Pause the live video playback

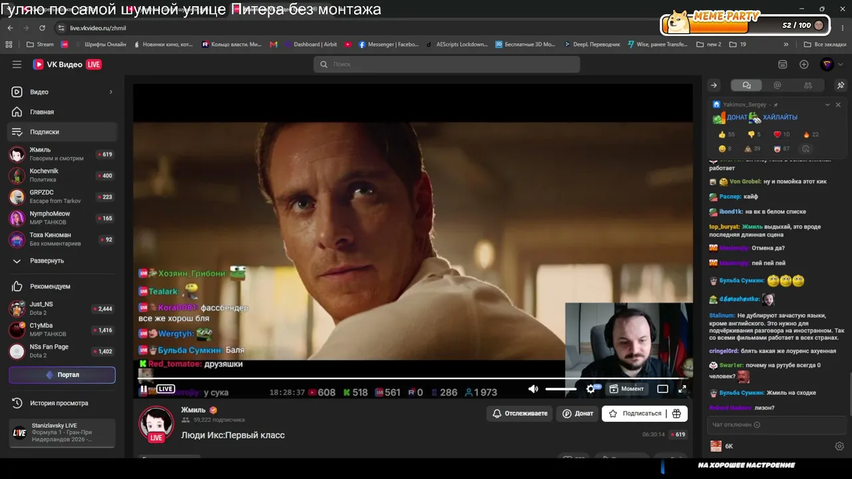point(144,389)
